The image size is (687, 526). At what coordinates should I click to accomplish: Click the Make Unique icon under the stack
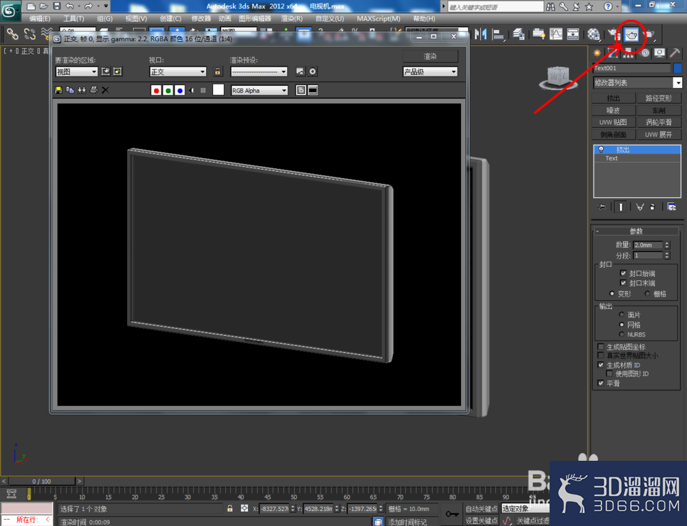tap(640, 207)
